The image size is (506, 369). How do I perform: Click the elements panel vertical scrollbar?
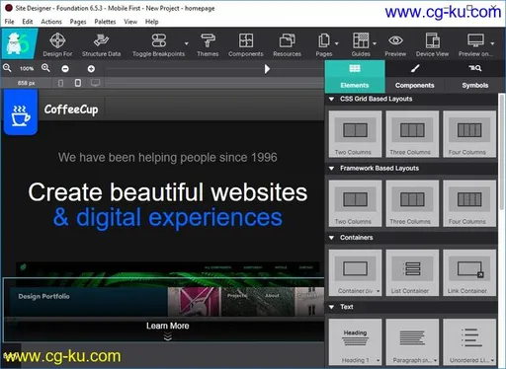pos(502,152)
